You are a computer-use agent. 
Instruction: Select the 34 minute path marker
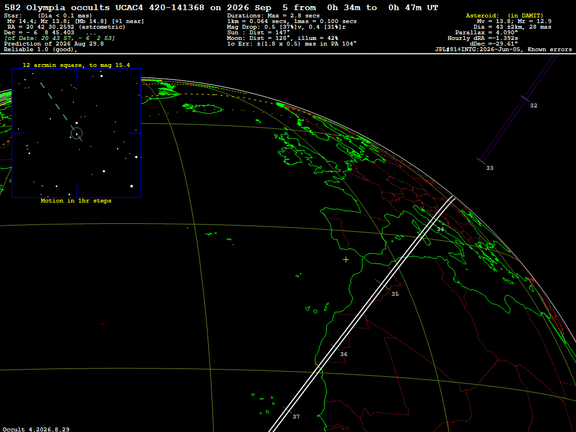(440, 229)
